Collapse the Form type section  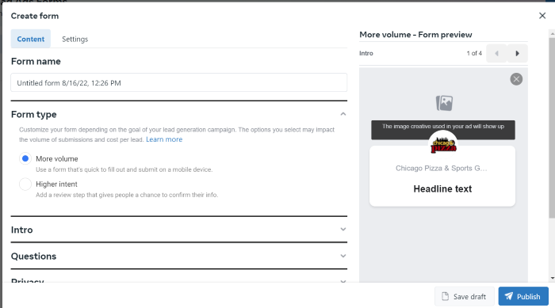click(343, 114)
